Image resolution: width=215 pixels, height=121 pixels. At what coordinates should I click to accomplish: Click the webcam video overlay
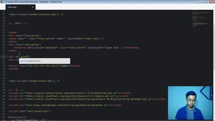(x=190, y=103)
